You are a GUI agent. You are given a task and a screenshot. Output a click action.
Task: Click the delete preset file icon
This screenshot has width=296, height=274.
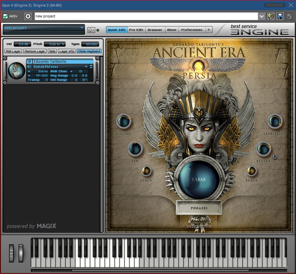pos(289,16)
